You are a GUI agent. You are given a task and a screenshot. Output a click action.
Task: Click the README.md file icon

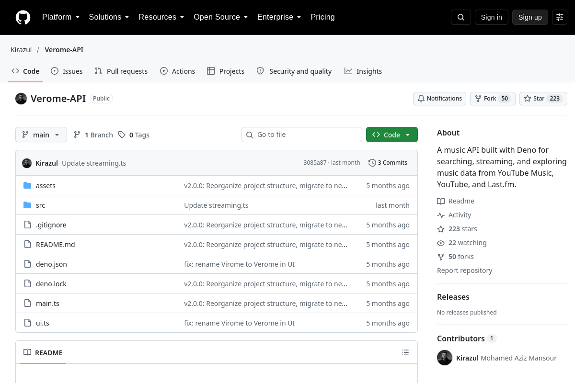point(27,245)
